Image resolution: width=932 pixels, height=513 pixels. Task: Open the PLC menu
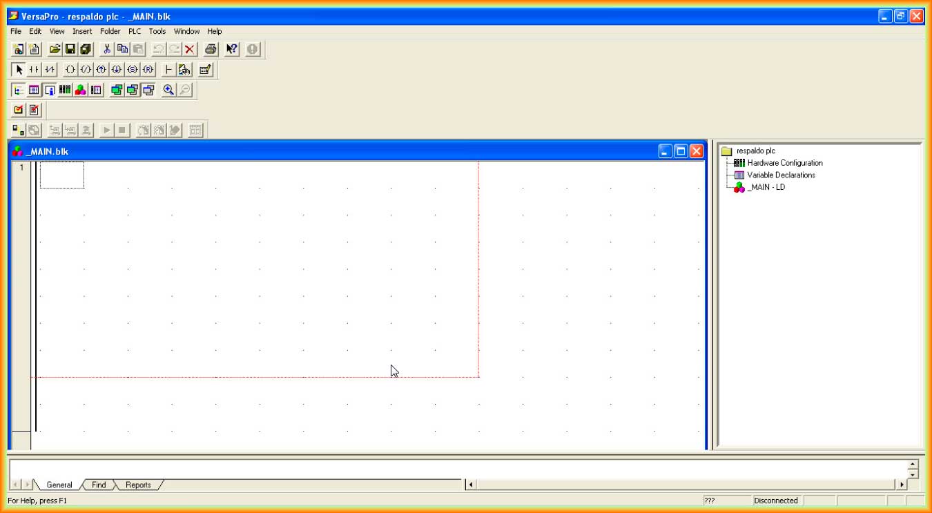click(134, 31)
